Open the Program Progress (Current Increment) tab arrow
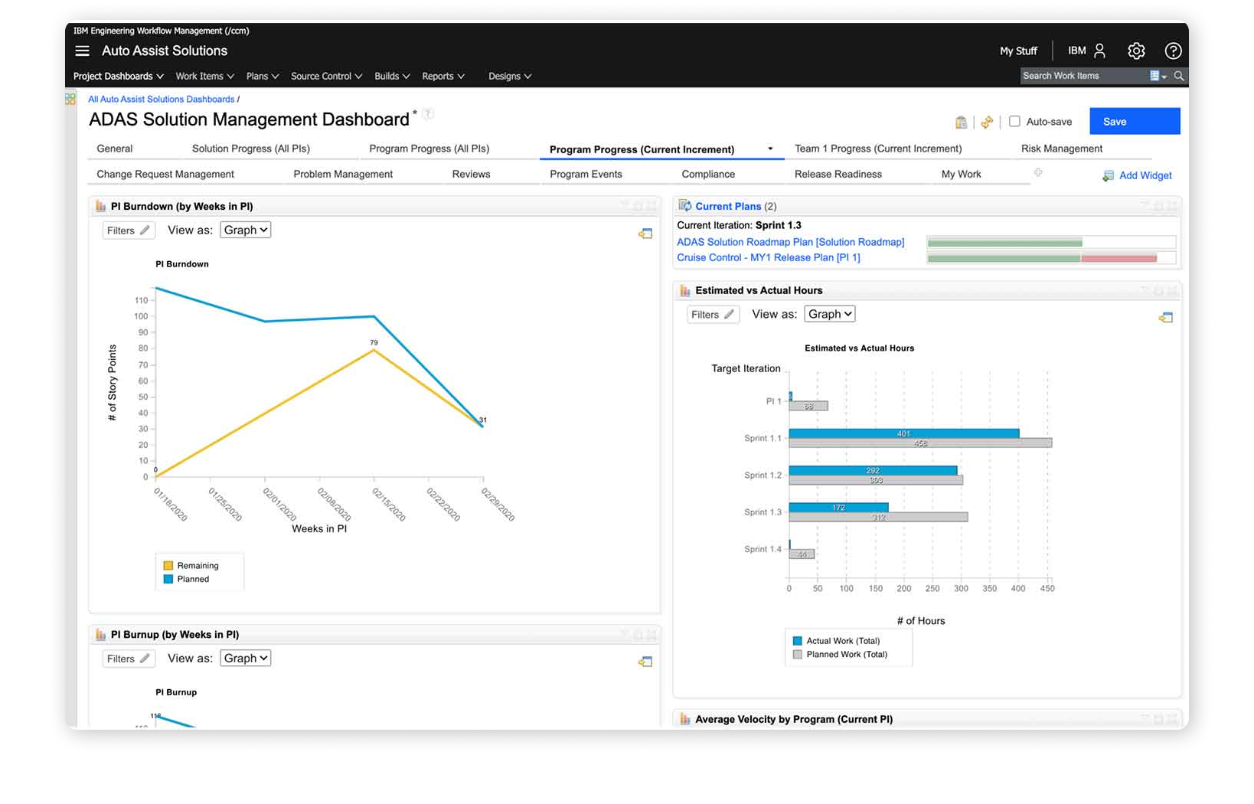The image size is (1254, 804). [770, 149]
